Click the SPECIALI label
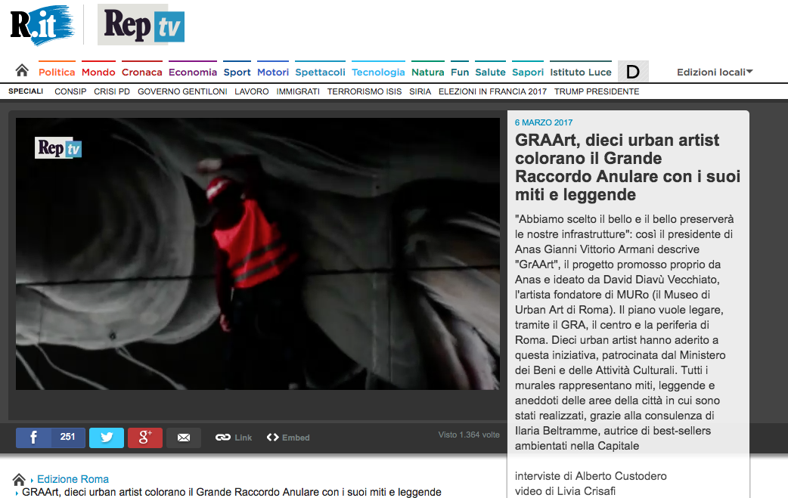 point(26,91)
